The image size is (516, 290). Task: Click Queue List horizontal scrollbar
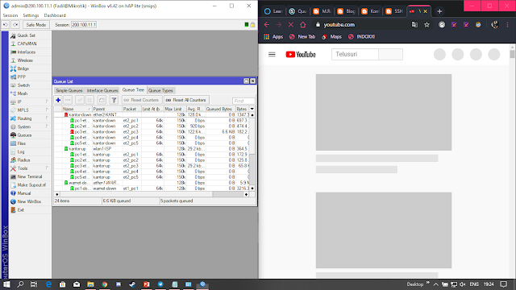[152, 194]
